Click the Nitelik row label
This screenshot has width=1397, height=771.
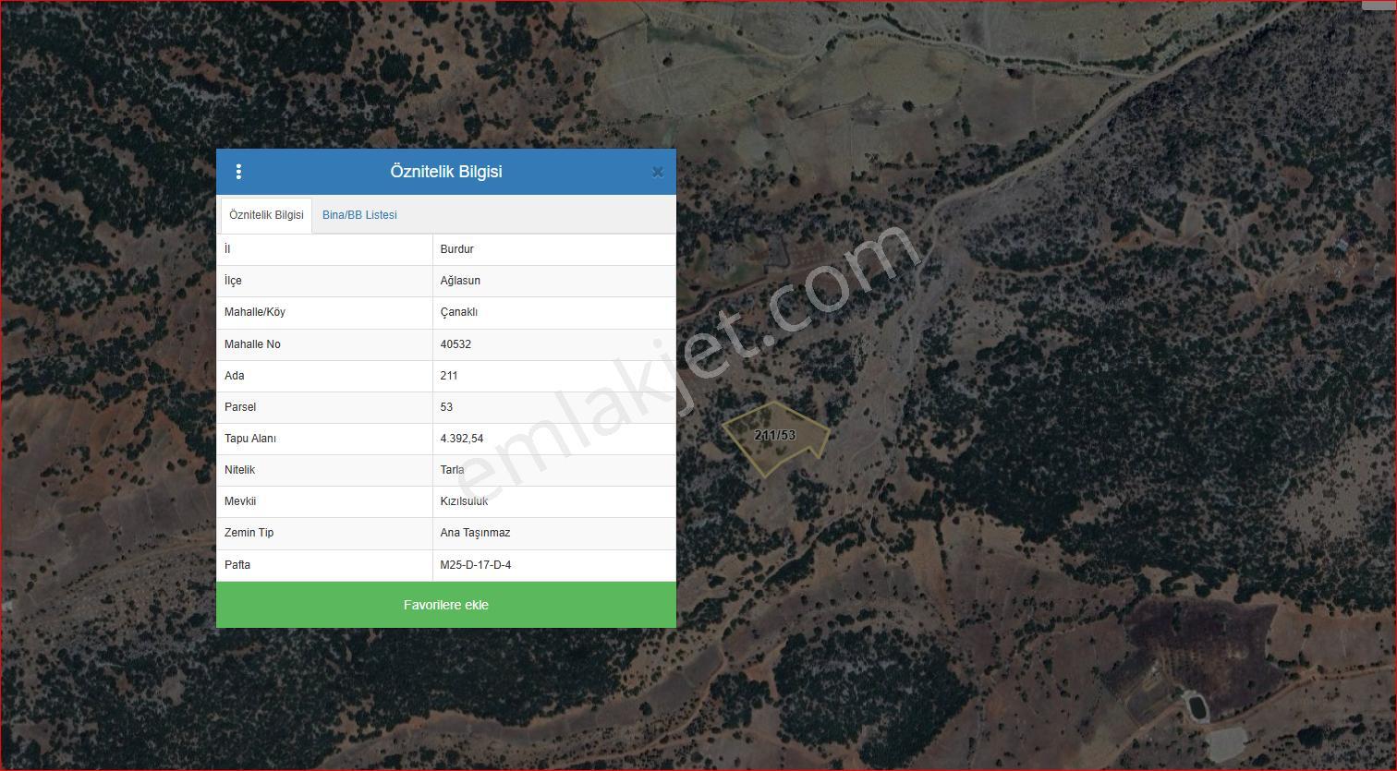pyautogui.click(x=239, y=470)
